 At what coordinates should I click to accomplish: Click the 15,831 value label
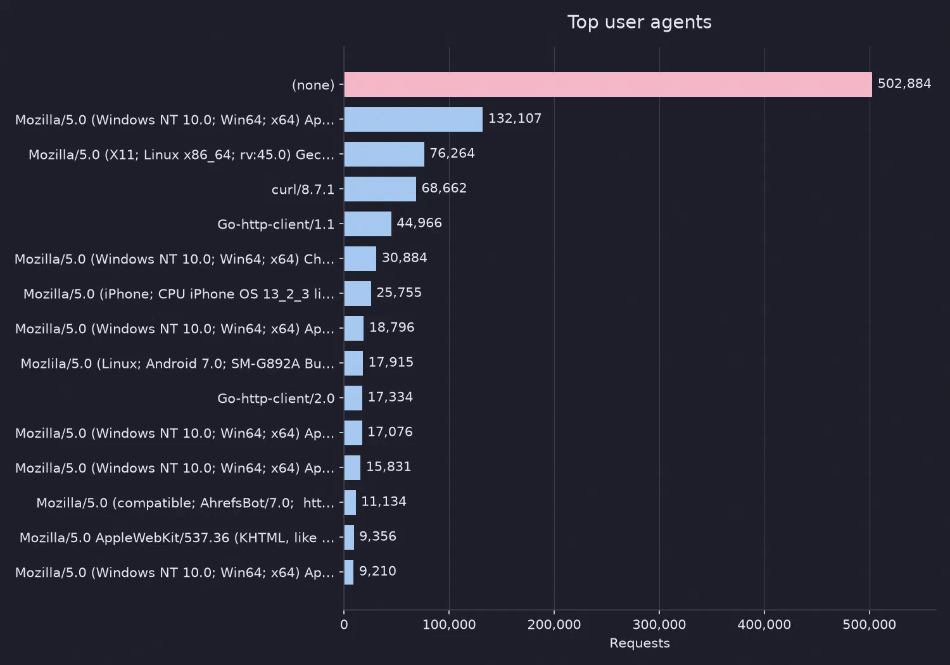coord(389,467)
